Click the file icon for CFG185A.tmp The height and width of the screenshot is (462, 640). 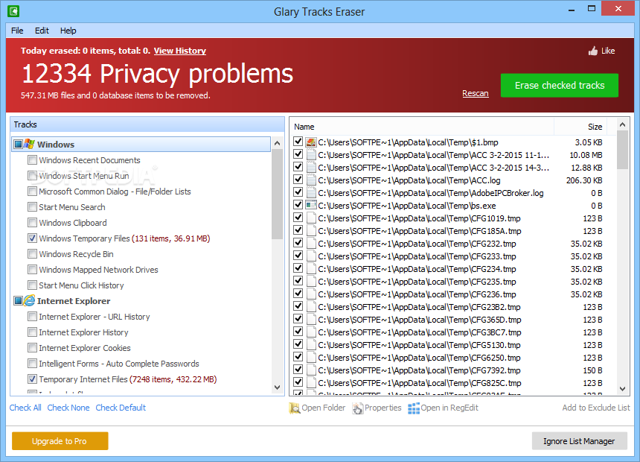[311, 230]
